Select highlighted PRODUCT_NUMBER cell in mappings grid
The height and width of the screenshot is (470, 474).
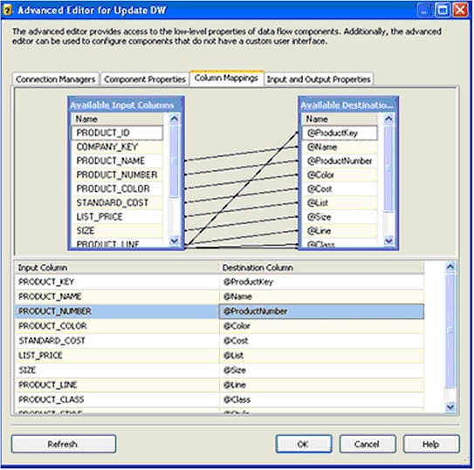click(x=117, y=311)
